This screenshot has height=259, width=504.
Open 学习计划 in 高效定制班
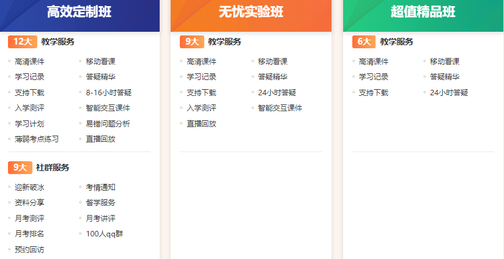29,124
